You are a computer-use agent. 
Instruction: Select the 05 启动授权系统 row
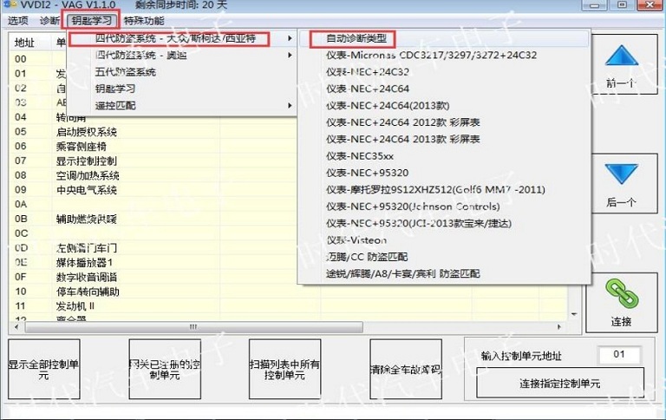click(x=87, y=132)
